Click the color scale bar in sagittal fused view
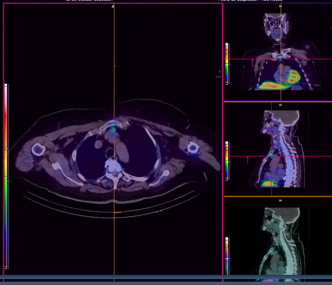Viewport: 332px width, 285px height. pos(227,161)
